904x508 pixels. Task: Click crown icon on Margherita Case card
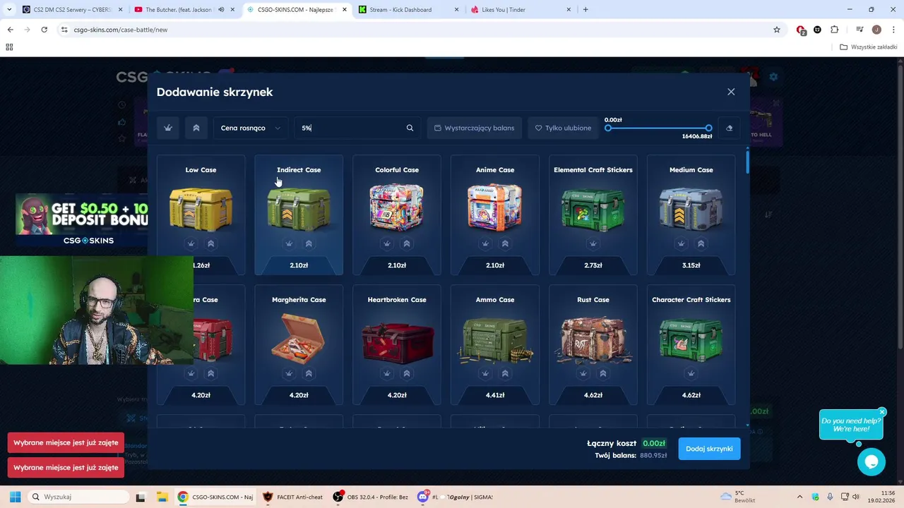coord(289,373)
